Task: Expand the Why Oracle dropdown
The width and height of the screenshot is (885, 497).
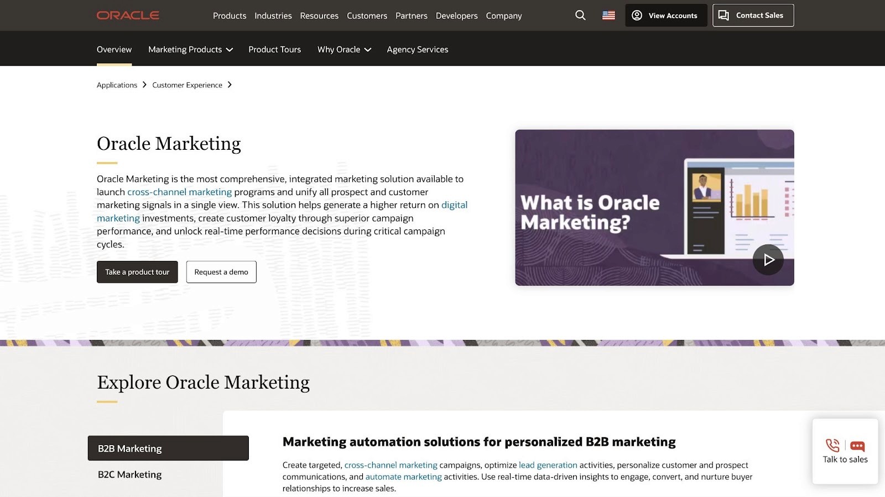Action: [x=344, y=49]
